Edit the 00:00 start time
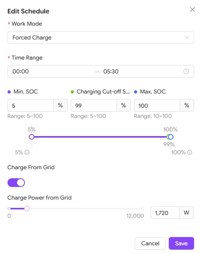 click(x=21, y=71)
